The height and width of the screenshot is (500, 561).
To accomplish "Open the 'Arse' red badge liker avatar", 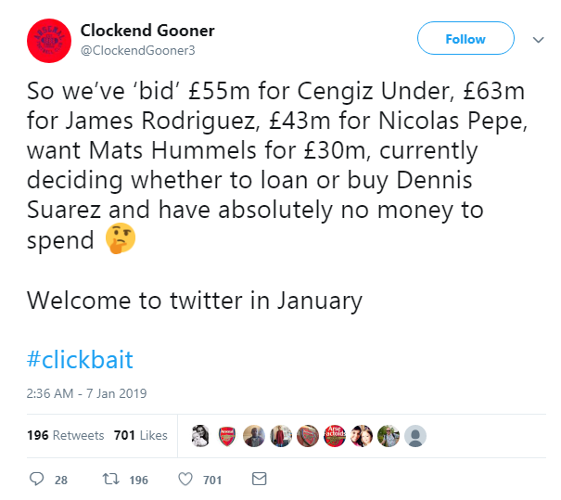I will 336,435.
